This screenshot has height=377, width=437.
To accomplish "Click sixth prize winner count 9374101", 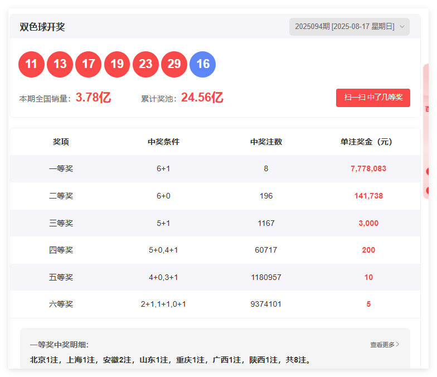I will pos(266,304).
